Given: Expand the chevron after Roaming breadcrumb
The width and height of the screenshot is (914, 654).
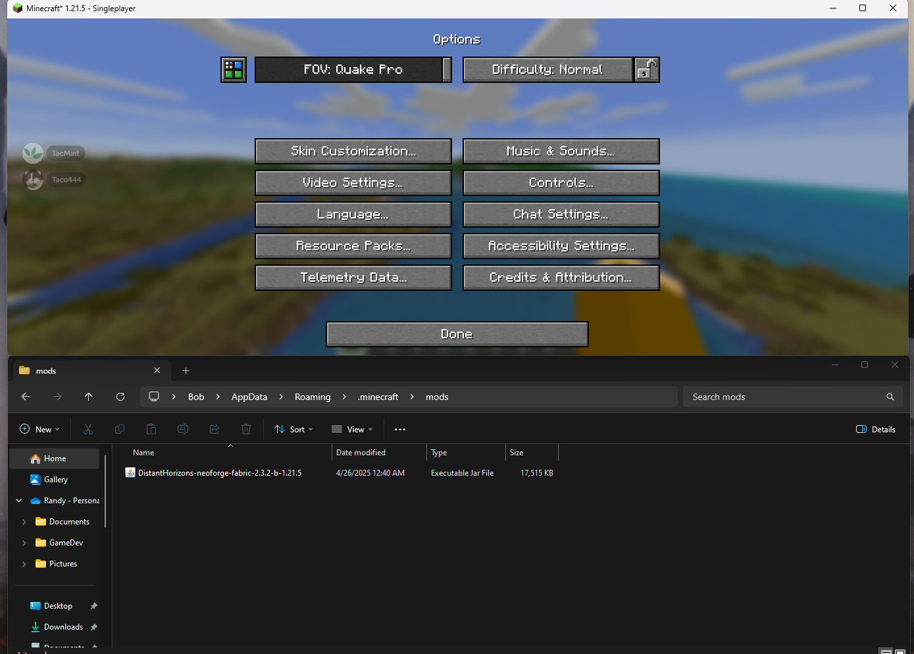Looking at the screenshot, I should (344, 397).
